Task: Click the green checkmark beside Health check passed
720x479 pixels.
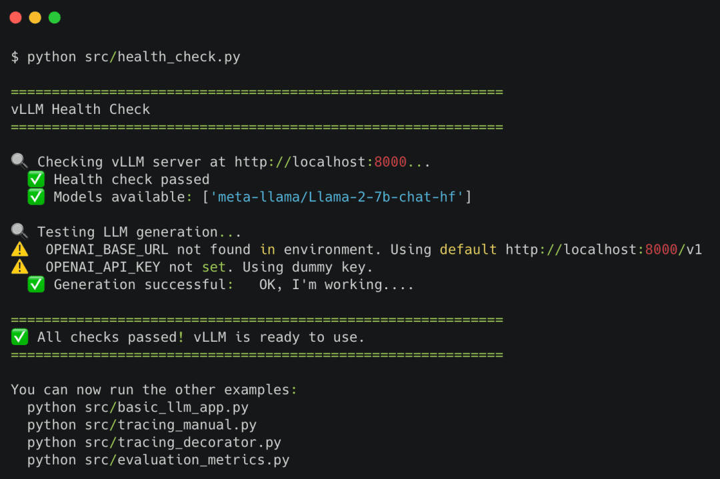Action: [x=36, y=179]
